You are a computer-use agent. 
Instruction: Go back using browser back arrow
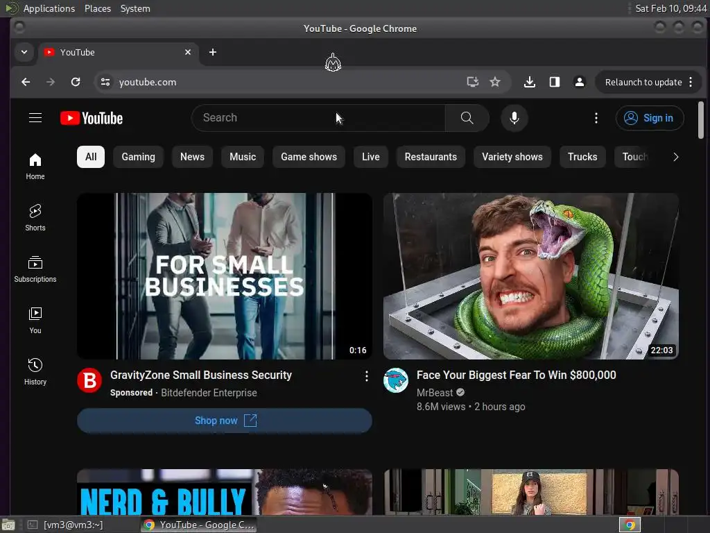pos(26,82)
